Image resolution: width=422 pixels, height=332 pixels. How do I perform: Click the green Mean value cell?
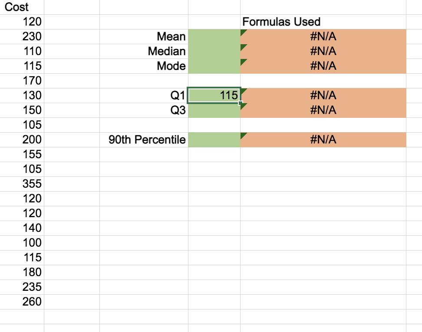(214, 36)
